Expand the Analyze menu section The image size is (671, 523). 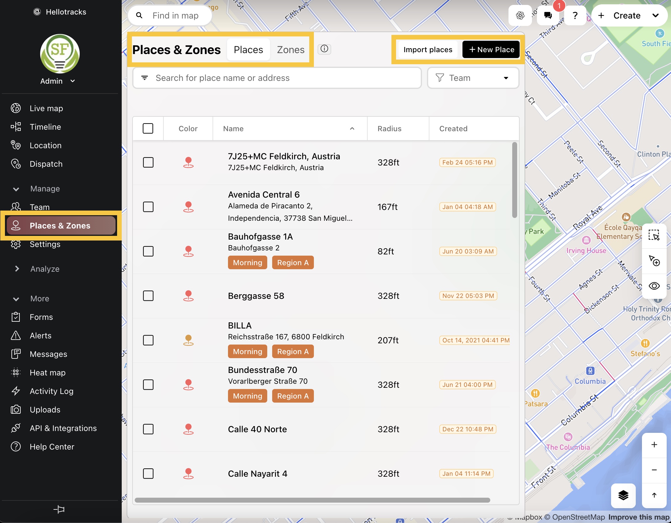[45, 269]
